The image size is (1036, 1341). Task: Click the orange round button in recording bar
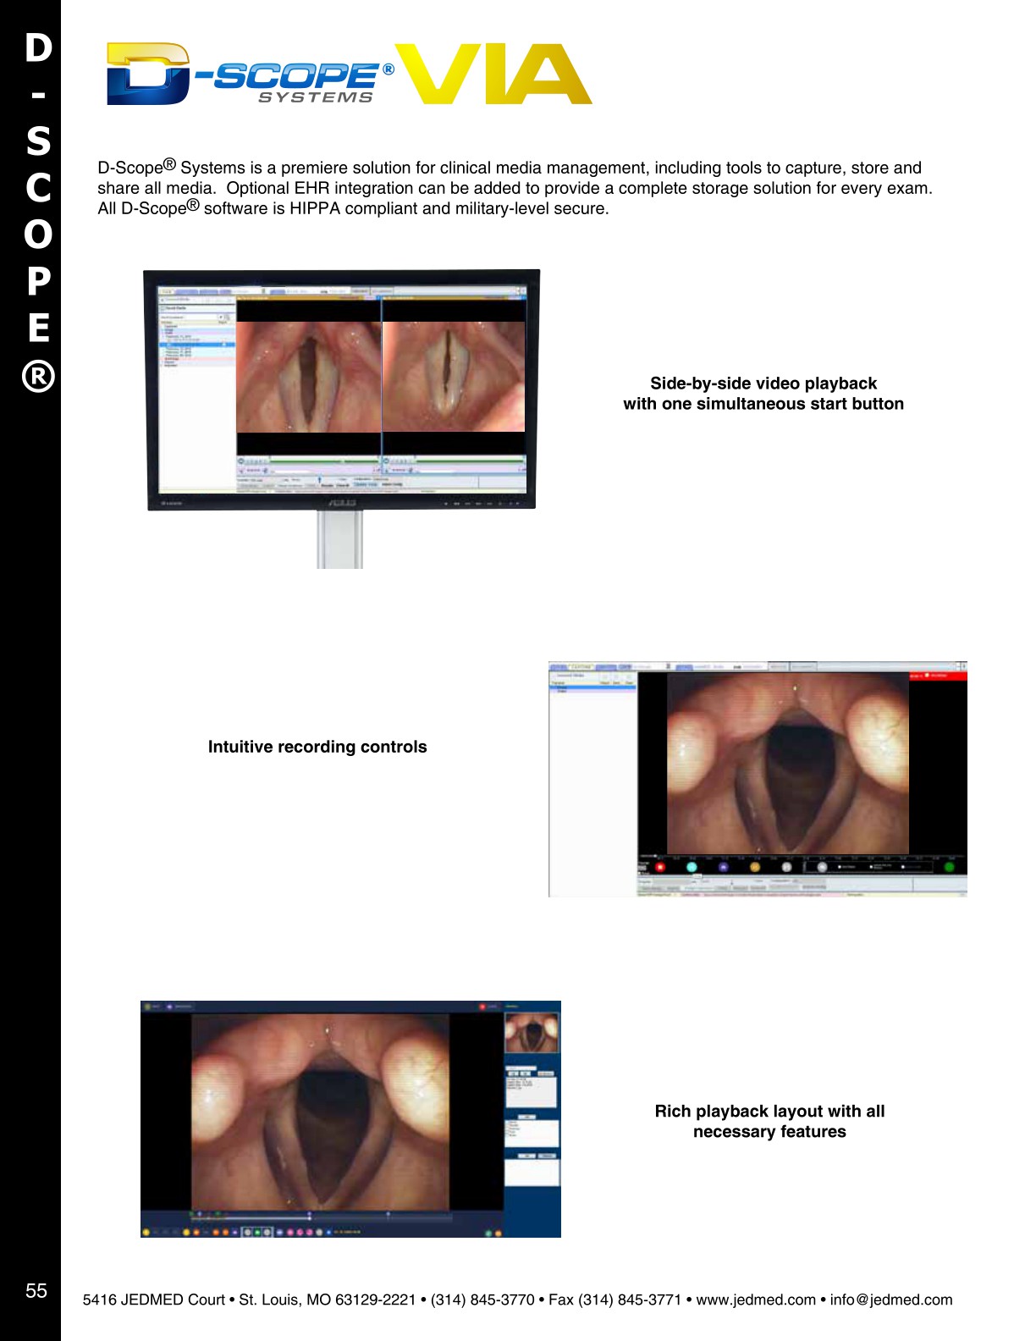755,866
